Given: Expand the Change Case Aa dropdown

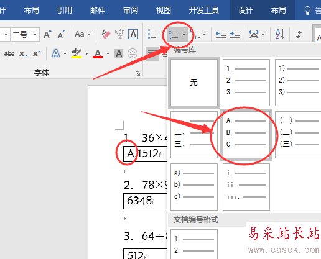Looking at the screenshot, I should click(x=82, y=34).
